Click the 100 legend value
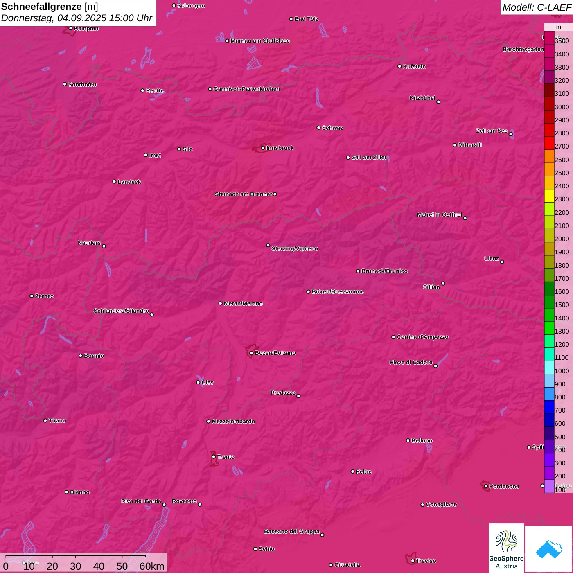The image size is (573, 573). click(x=560, y=490)
